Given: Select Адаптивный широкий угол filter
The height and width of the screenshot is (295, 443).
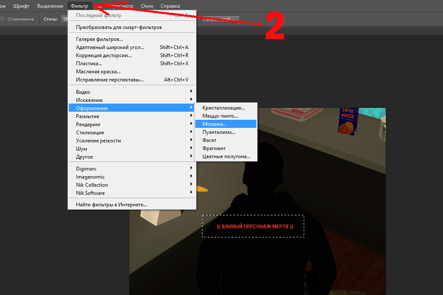Looking at the screenshot, I should [132, 47].
